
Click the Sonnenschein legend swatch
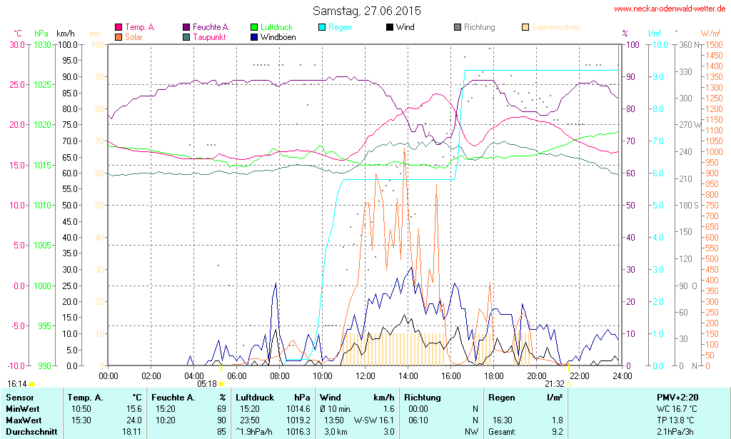(525, 28)
